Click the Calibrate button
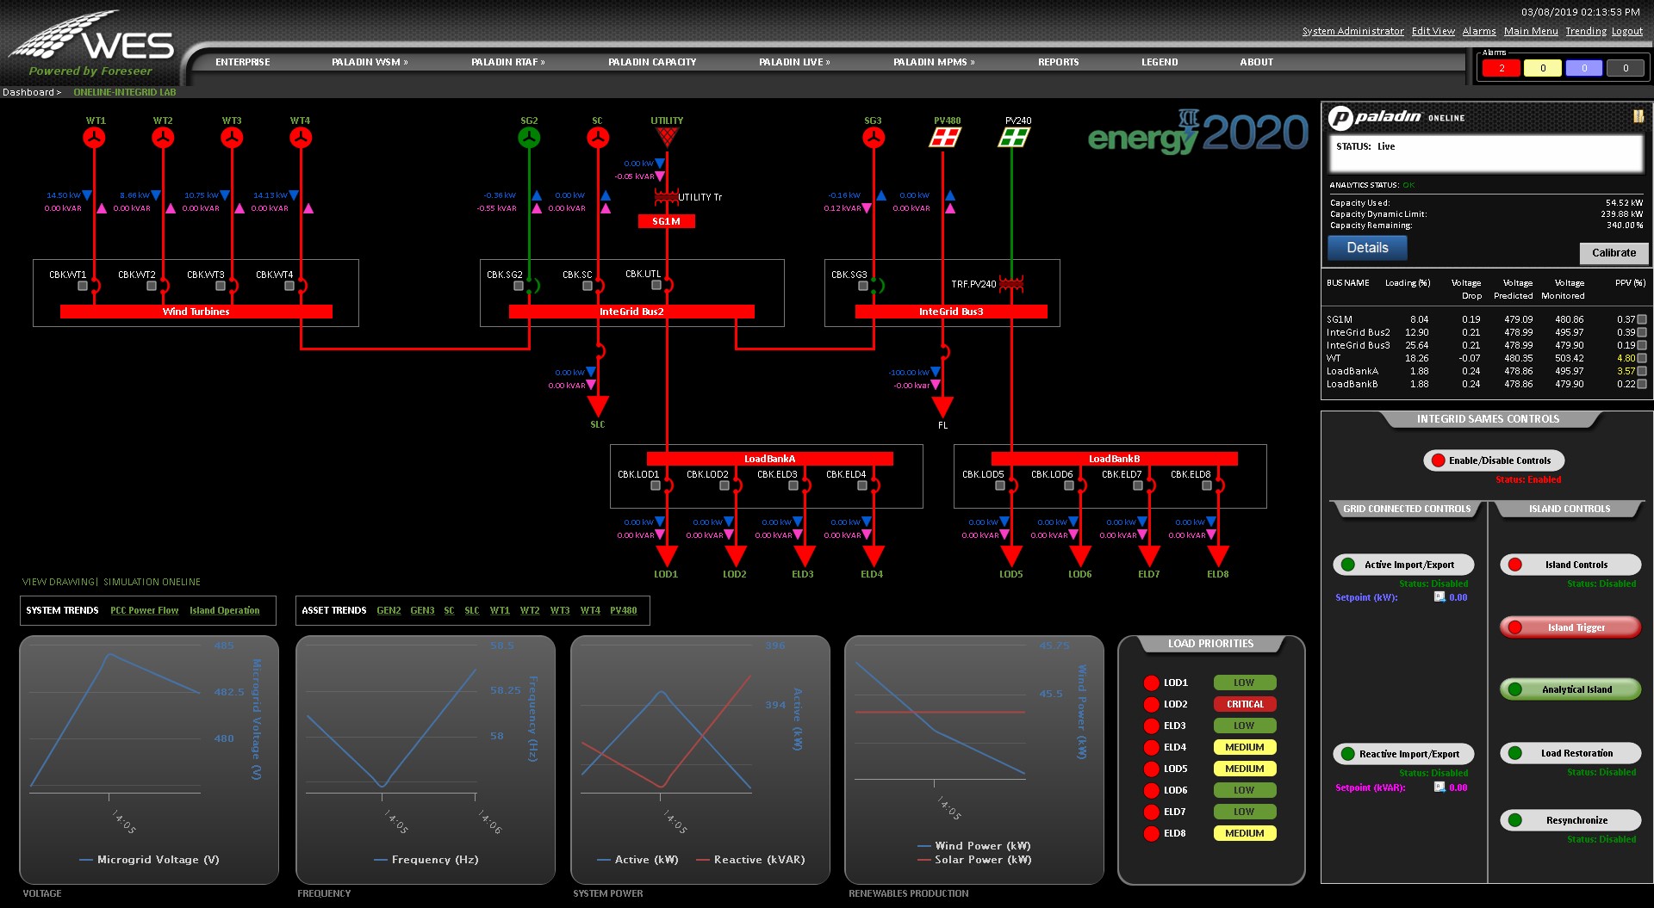The image size is (1654, 908). [x=1614, y=253]
